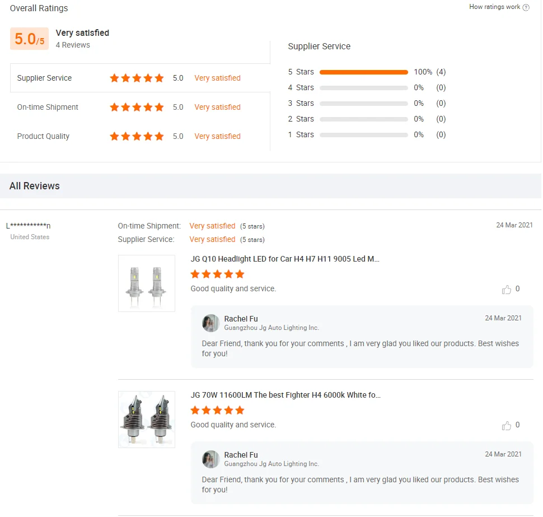543x517 pixels.
Task: Click the 5.0/5 overall score badge
Action: (x=30, y=39)
